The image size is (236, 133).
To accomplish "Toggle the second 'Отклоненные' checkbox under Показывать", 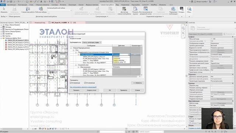I will pos(85,83).
